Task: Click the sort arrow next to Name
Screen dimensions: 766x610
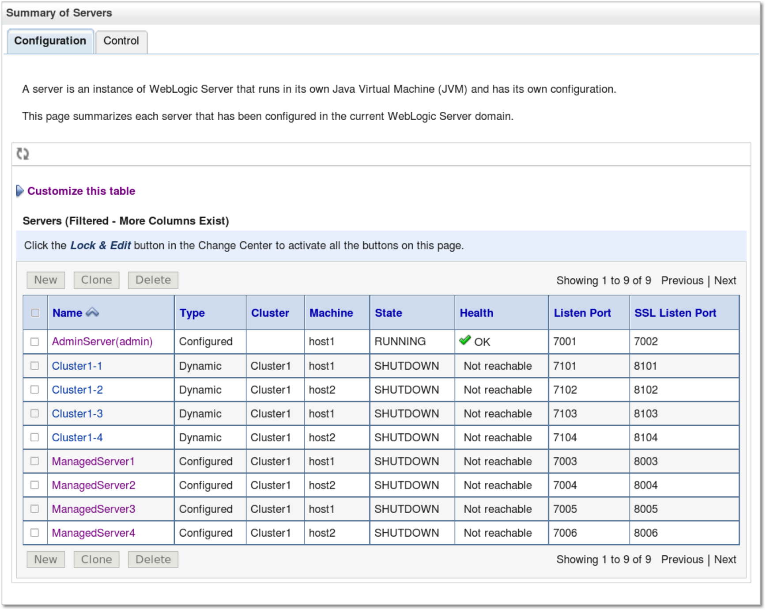Action: point(92,312)
